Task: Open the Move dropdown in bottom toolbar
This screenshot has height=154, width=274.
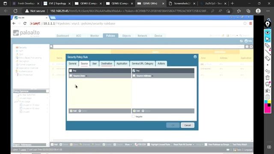Action: 128,145
